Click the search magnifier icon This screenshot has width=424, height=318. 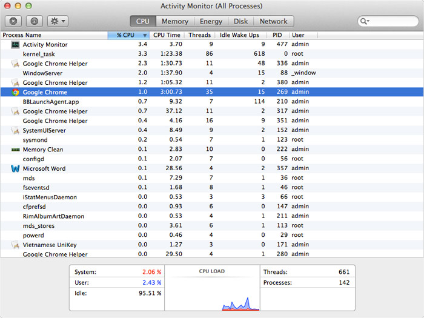(x=365, y=21)
